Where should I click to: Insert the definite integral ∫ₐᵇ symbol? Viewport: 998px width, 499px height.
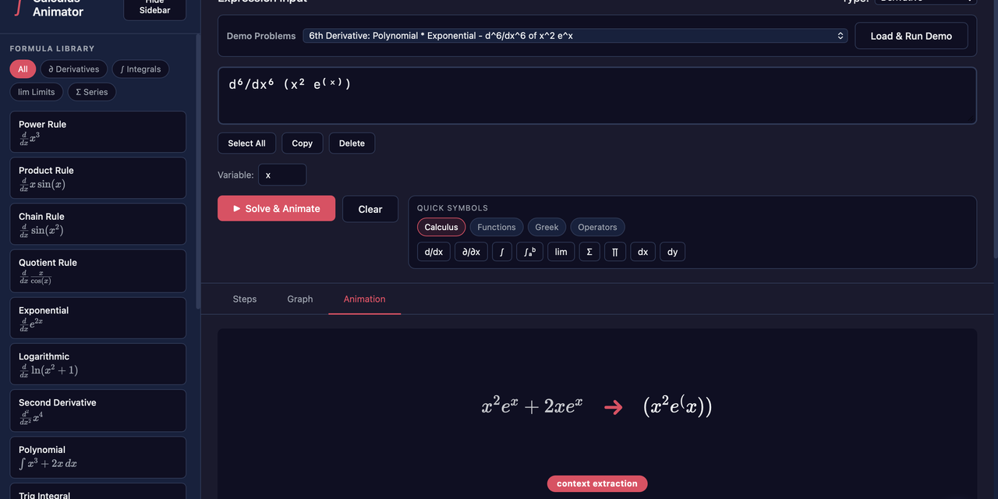529,252
